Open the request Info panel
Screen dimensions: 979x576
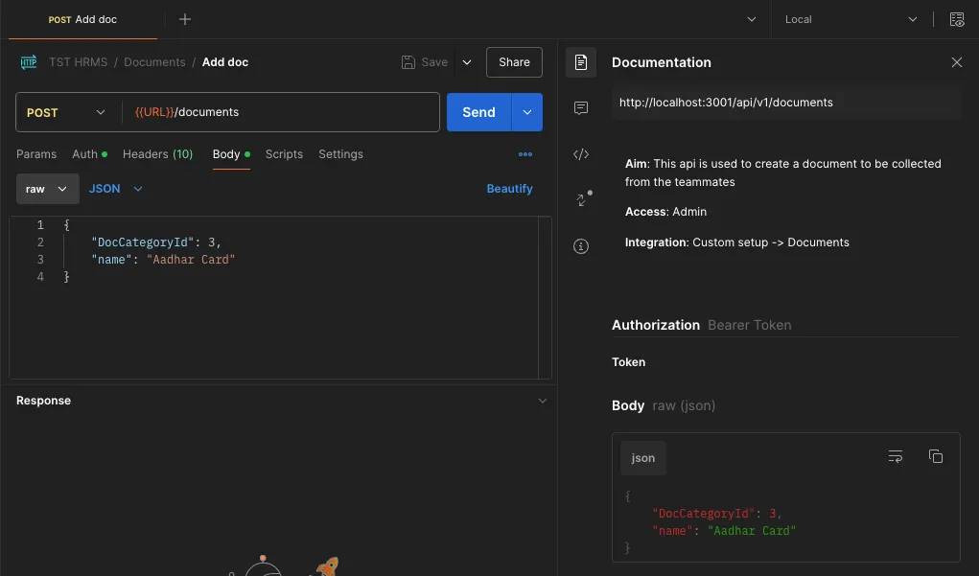[x=581, y=246]
